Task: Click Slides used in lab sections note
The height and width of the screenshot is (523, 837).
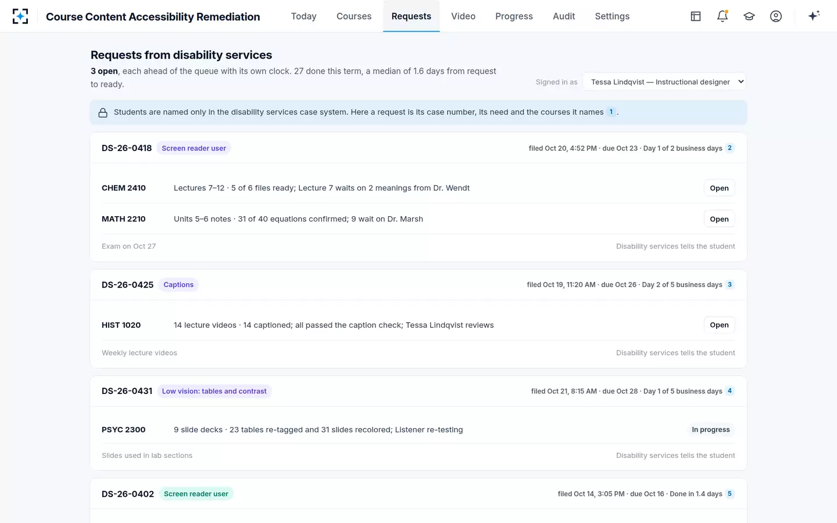Action: (147, 456)
